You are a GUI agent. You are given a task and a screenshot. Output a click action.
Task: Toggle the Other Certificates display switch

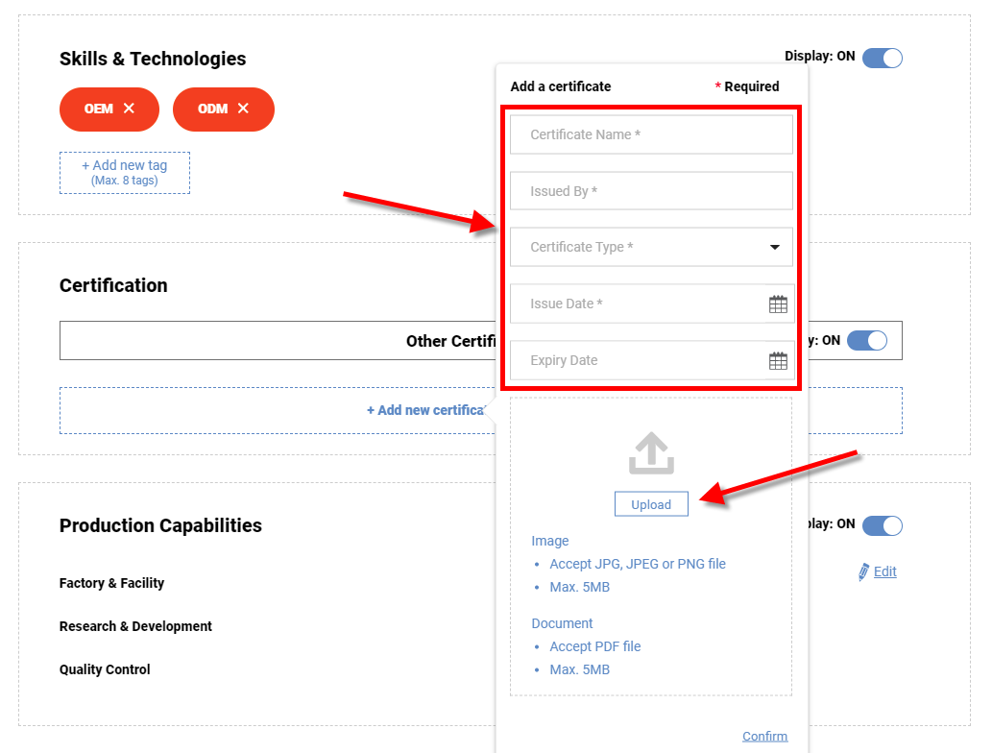(867, 340)
